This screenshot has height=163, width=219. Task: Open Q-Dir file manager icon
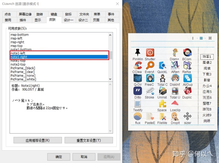click(137, 78)
